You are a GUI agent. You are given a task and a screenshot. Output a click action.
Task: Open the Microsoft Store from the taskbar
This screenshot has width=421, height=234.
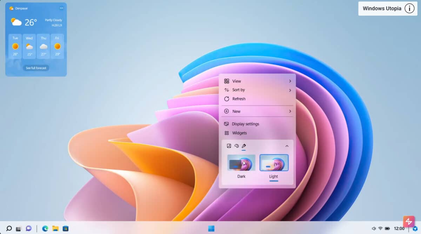65,228
